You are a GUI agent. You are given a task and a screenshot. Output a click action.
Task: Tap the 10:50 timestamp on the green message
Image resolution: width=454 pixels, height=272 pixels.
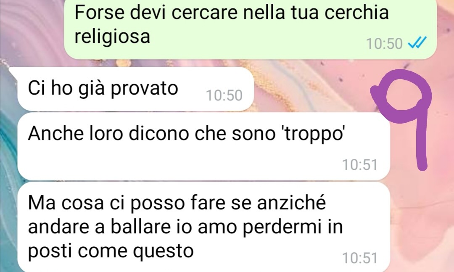[x=384, y=44]
